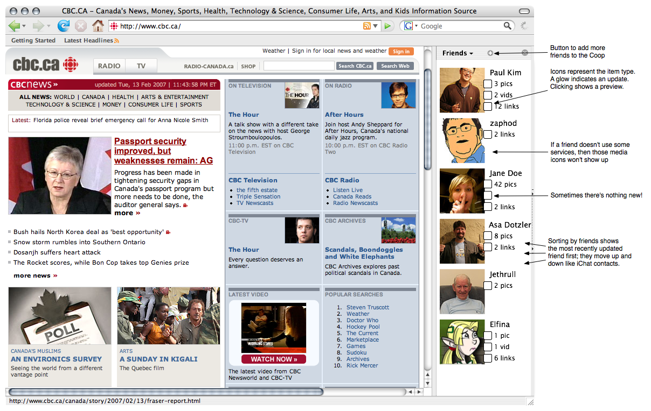Screen dimensions: 651x411
Task: Open the Back history dropdown arrow
Action: tap(24, 26)
